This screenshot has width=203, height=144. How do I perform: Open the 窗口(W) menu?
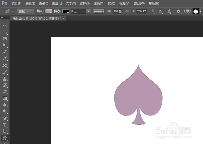(139, 4)
